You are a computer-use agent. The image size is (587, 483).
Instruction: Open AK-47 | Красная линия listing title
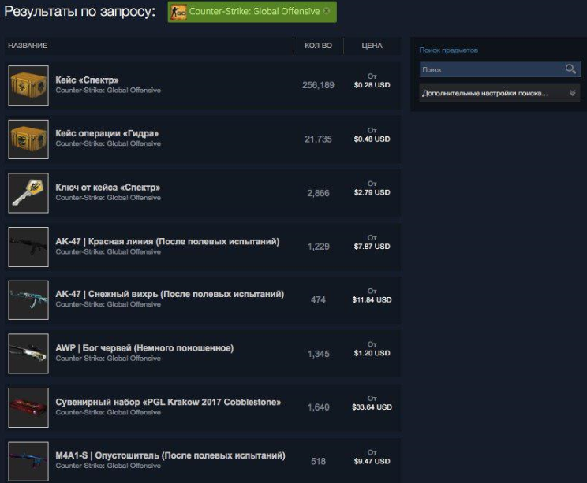click(x=167, y=241)
